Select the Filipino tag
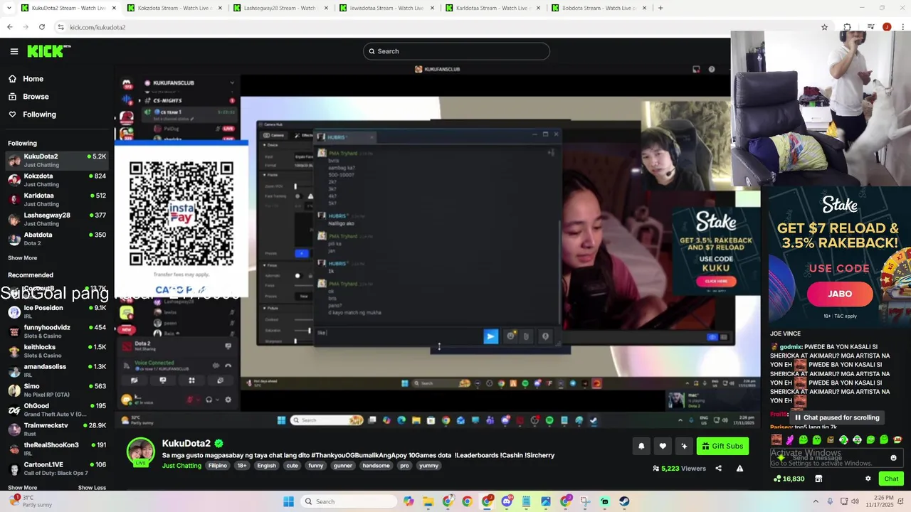 [218, 466]
